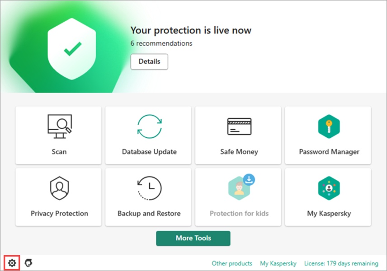Open the Details button
This screenshot has height=271, width=387.
(x=149, y=61)
